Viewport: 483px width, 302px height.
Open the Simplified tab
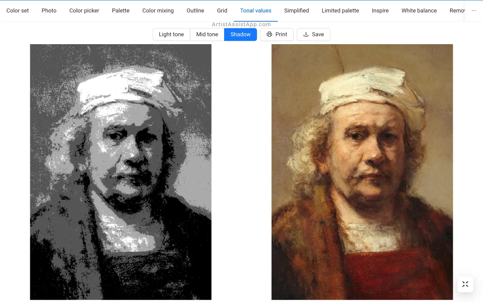[297, 11]
